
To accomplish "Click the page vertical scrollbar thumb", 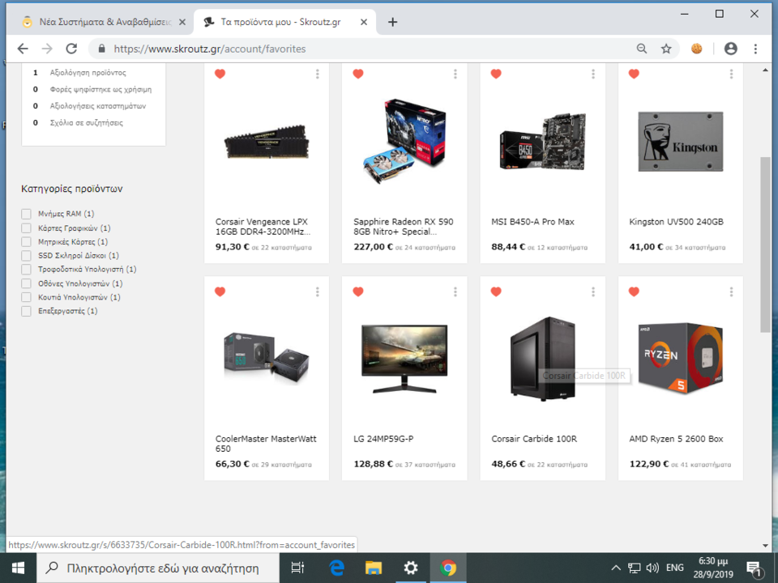I will click(765, 245).
